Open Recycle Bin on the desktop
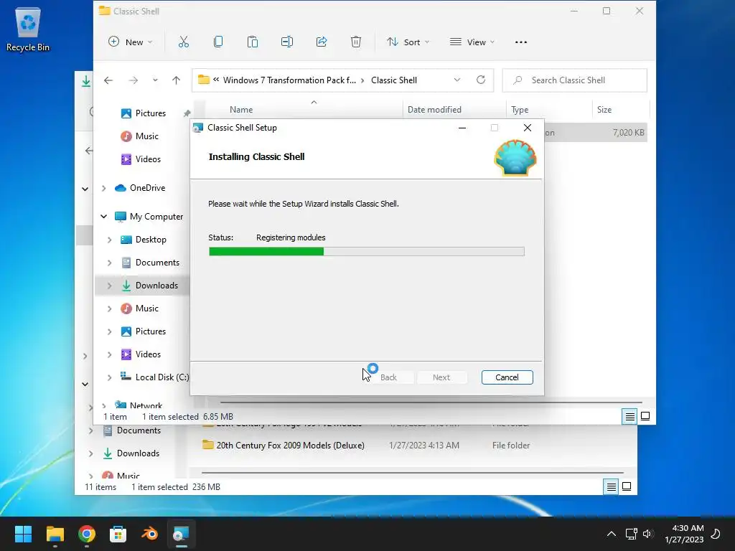Viewport: 735px width, 551px height. [28, 29]
